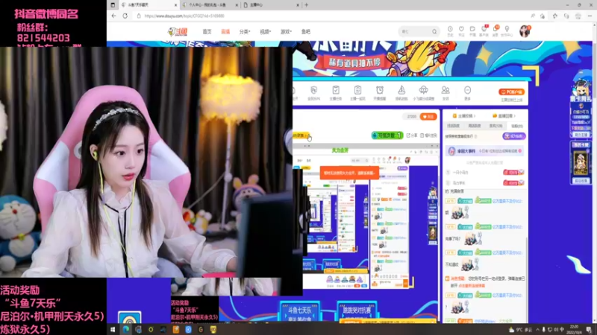Open a new browser tab
The width and height of the screenshot is (597, 335).
click(306, 5)
